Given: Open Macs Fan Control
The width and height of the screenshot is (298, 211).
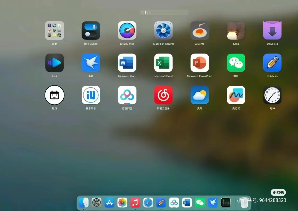Looking at the screenshot, I should coord(163,30).
